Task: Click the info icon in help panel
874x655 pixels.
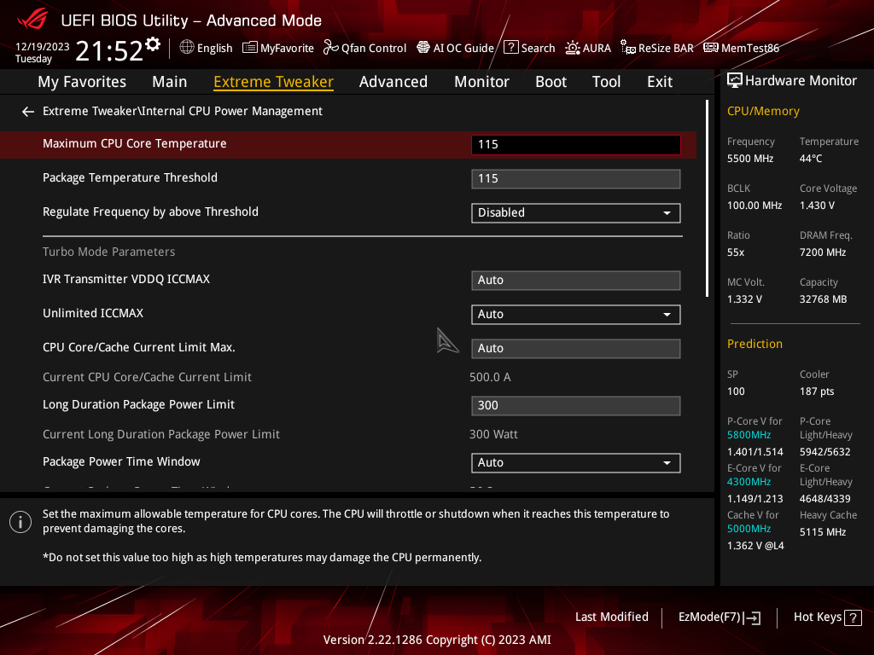Action: [20, 522]
